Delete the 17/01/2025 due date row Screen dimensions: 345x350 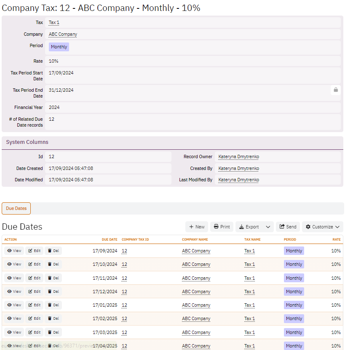(x=53, y=305)
